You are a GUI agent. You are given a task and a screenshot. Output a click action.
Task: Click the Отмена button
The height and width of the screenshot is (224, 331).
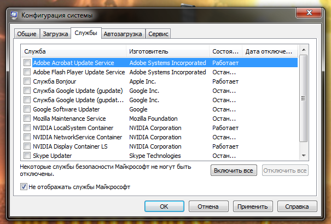tap(208, 207)
